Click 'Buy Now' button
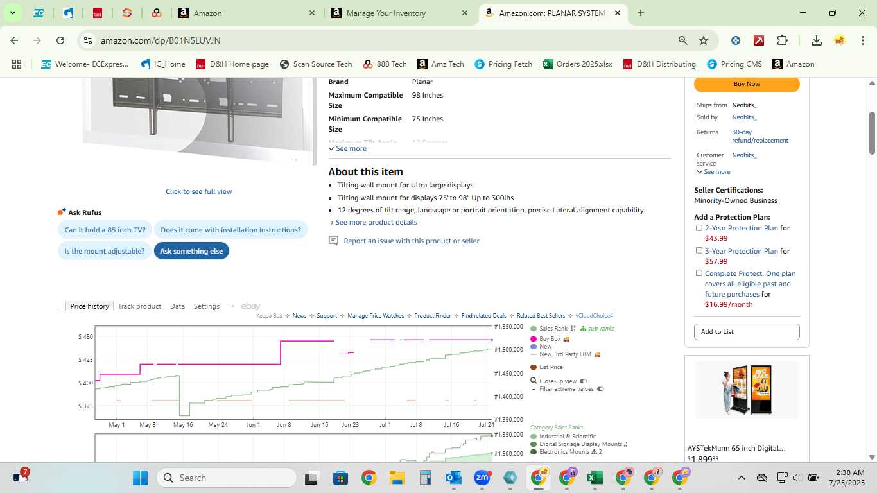Screen dimensions: 877x493 [747, 84]
